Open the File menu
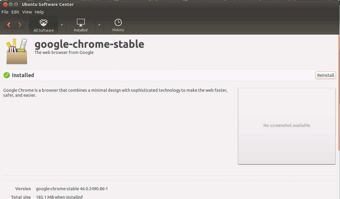Viewport: 340px width, 199px height. pos(5,12)
